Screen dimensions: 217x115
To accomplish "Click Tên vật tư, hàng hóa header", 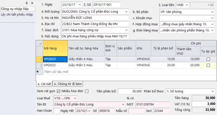I will (x=86, y=48).
